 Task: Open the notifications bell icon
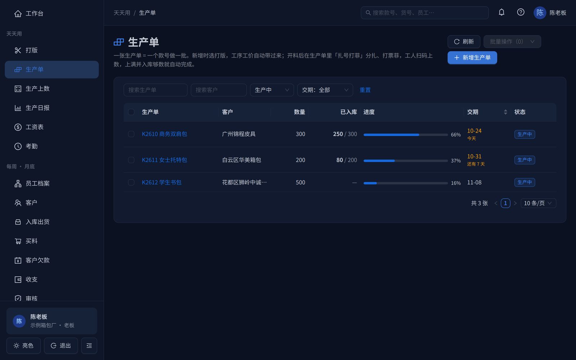coord(501,12)
